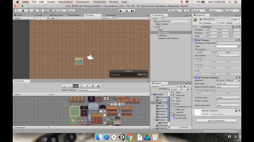Viewport: 254px width, 142px height.
Task: Click the Order in Layer field
Action: (x=228, y=101)
